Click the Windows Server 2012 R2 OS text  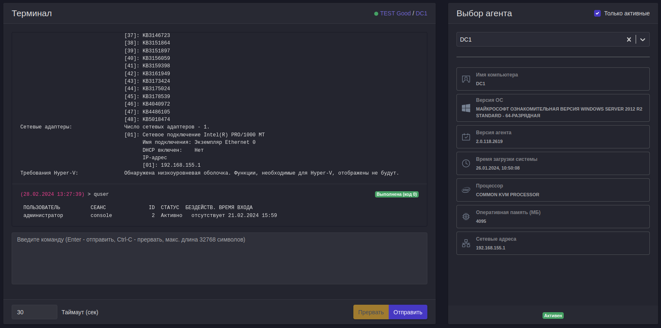tap(559, 112)
